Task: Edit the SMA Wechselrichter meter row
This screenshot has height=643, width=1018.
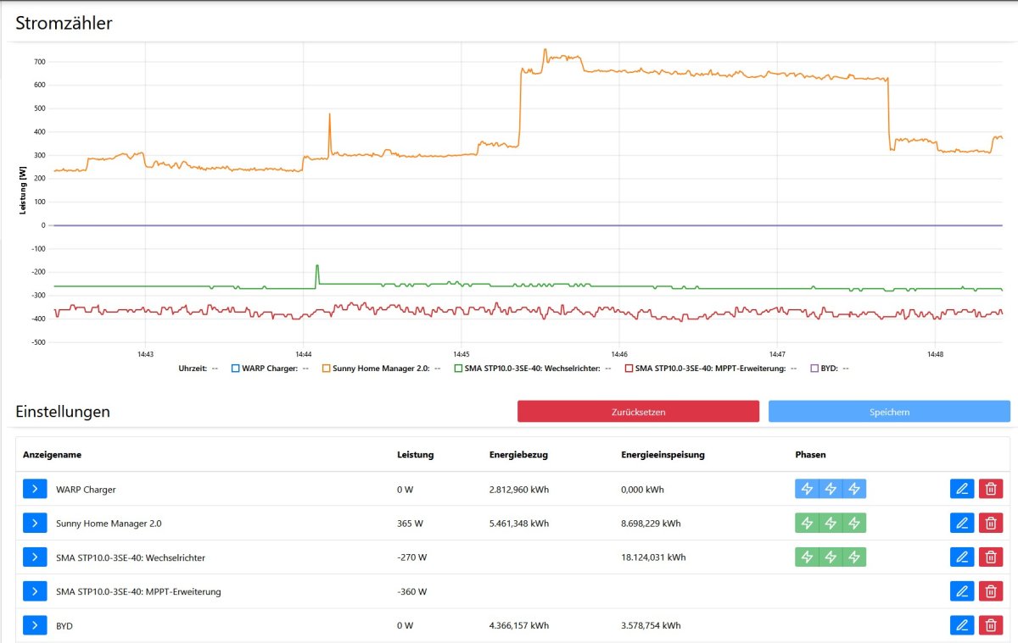Action: (962, 557)
